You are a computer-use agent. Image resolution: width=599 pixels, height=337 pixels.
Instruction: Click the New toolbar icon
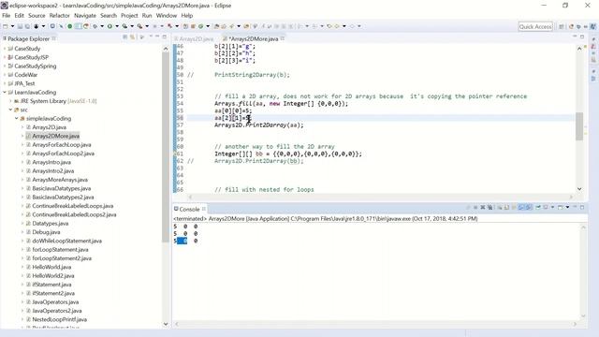(5, 26)
